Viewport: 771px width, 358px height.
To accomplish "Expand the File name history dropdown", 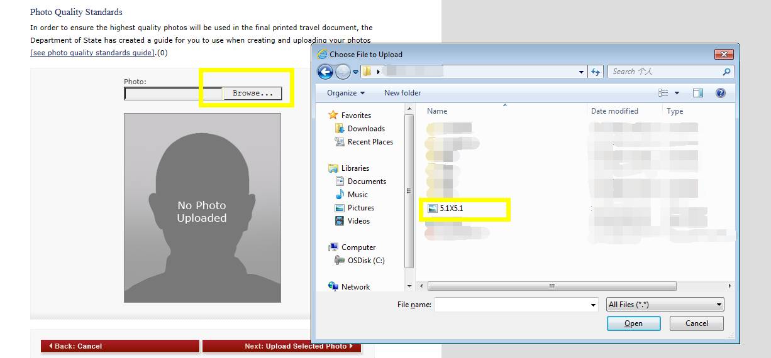I will [x=593, y=305].
